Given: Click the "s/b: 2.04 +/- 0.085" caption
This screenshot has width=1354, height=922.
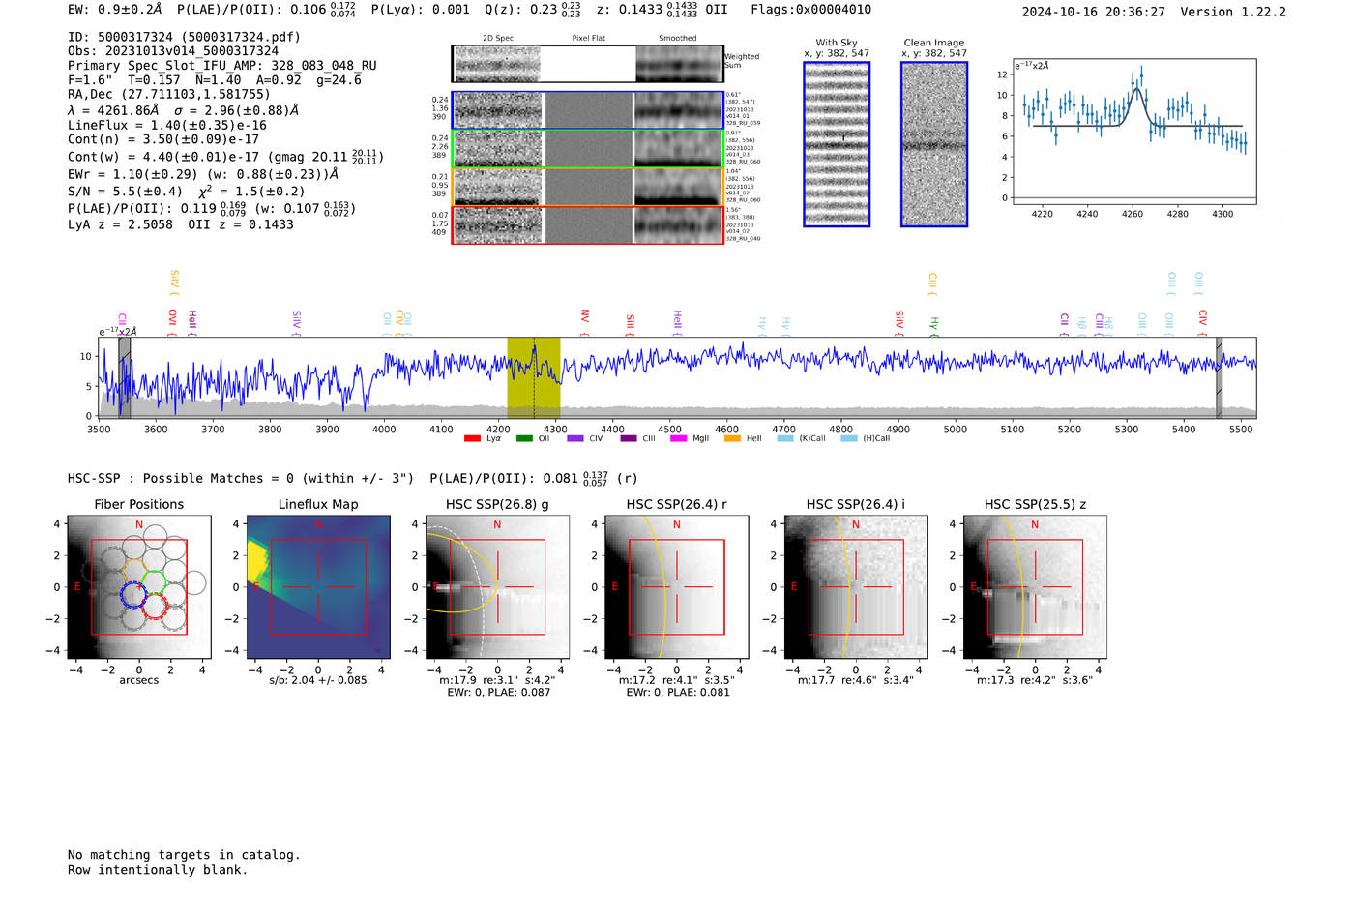Looking at the screenshot, I should tap(318, 680).
